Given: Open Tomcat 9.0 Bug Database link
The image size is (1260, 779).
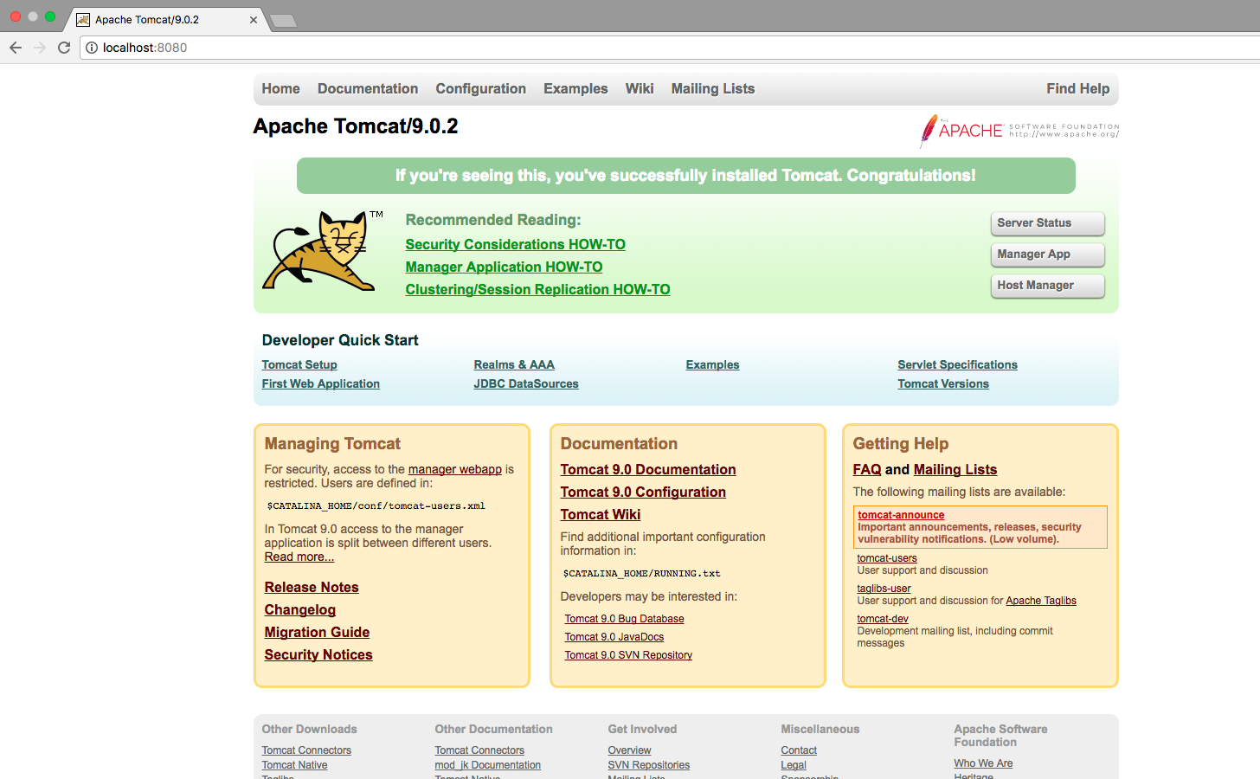Looking at the screenshot, I should (x=625, y=619).
